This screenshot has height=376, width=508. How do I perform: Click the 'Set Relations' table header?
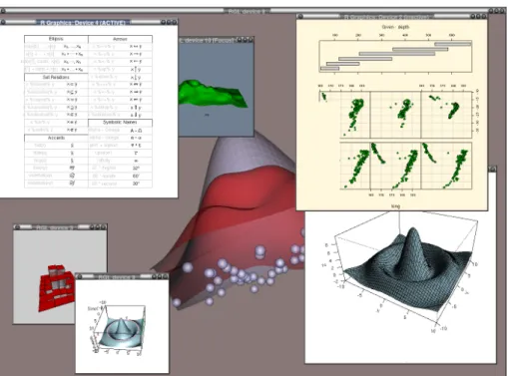click(x=56, y=77)
